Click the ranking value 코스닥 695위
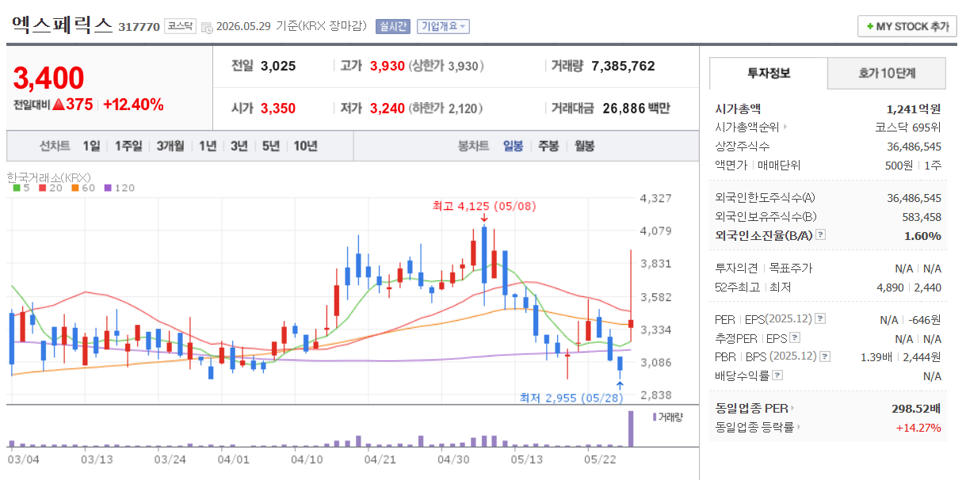 coord(908,127)
